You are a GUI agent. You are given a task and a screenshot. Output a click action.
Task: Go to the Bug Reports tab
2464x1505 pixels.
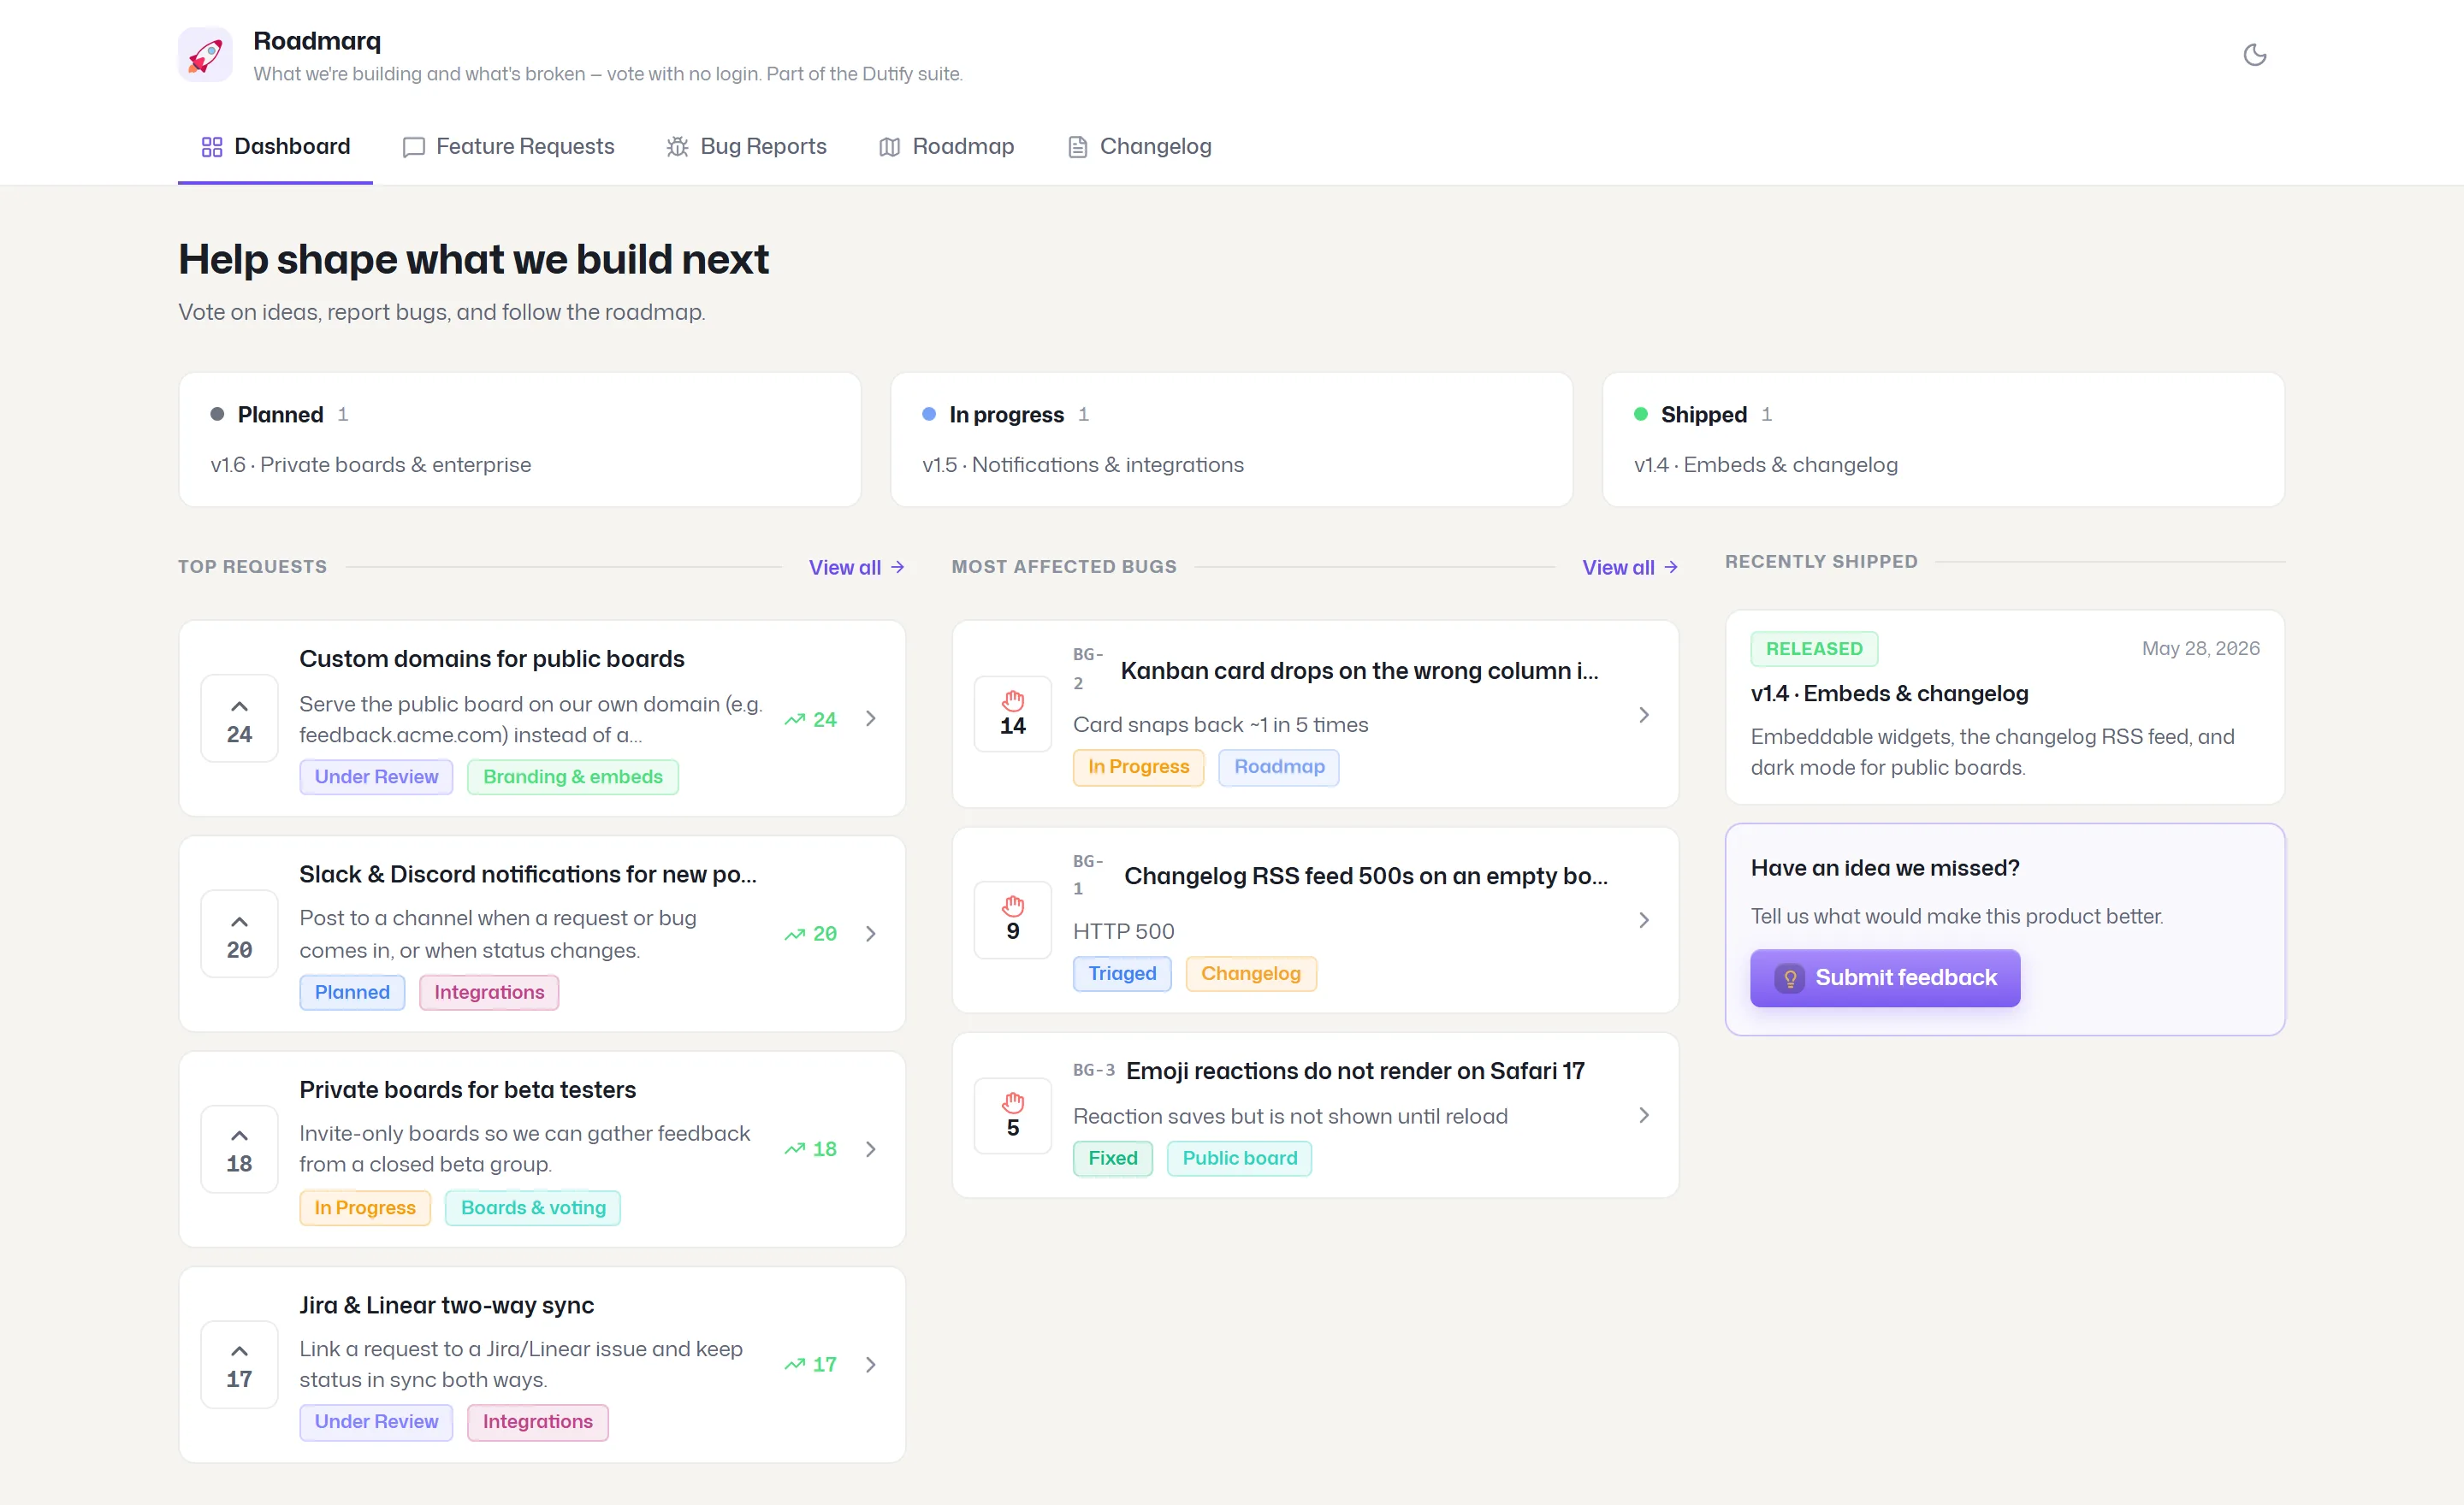747,147
